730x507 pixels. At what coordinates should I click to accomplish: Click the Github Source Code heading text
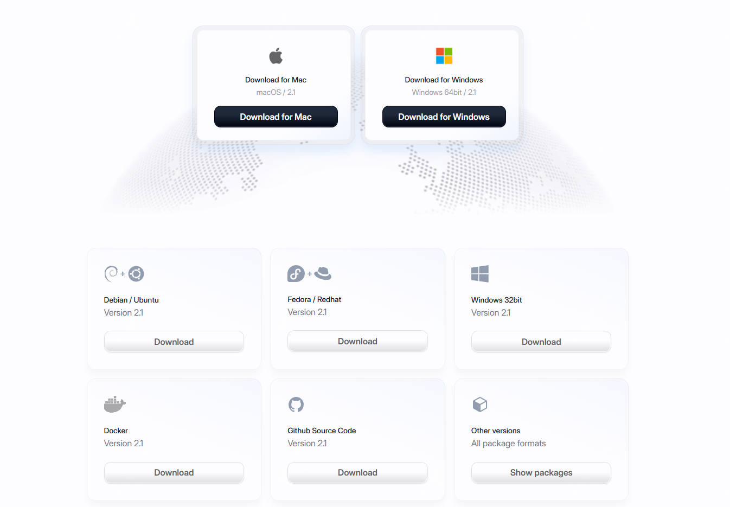(322, 431)
